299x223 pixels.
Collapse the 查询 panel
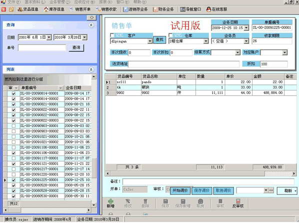tap(91, 25)
